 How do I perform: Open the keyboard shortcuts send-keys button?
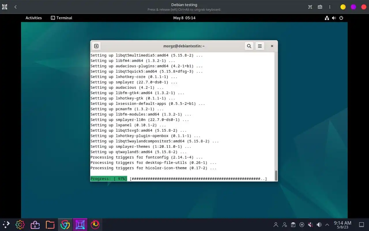320,7
